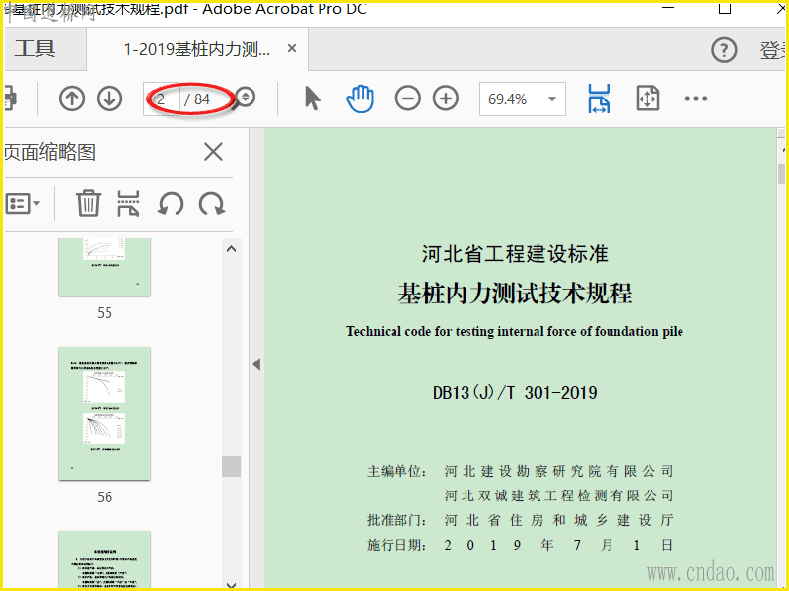Open the help question mark menu
This screenshot has width=789, height=591.
(x=724, y=50)
